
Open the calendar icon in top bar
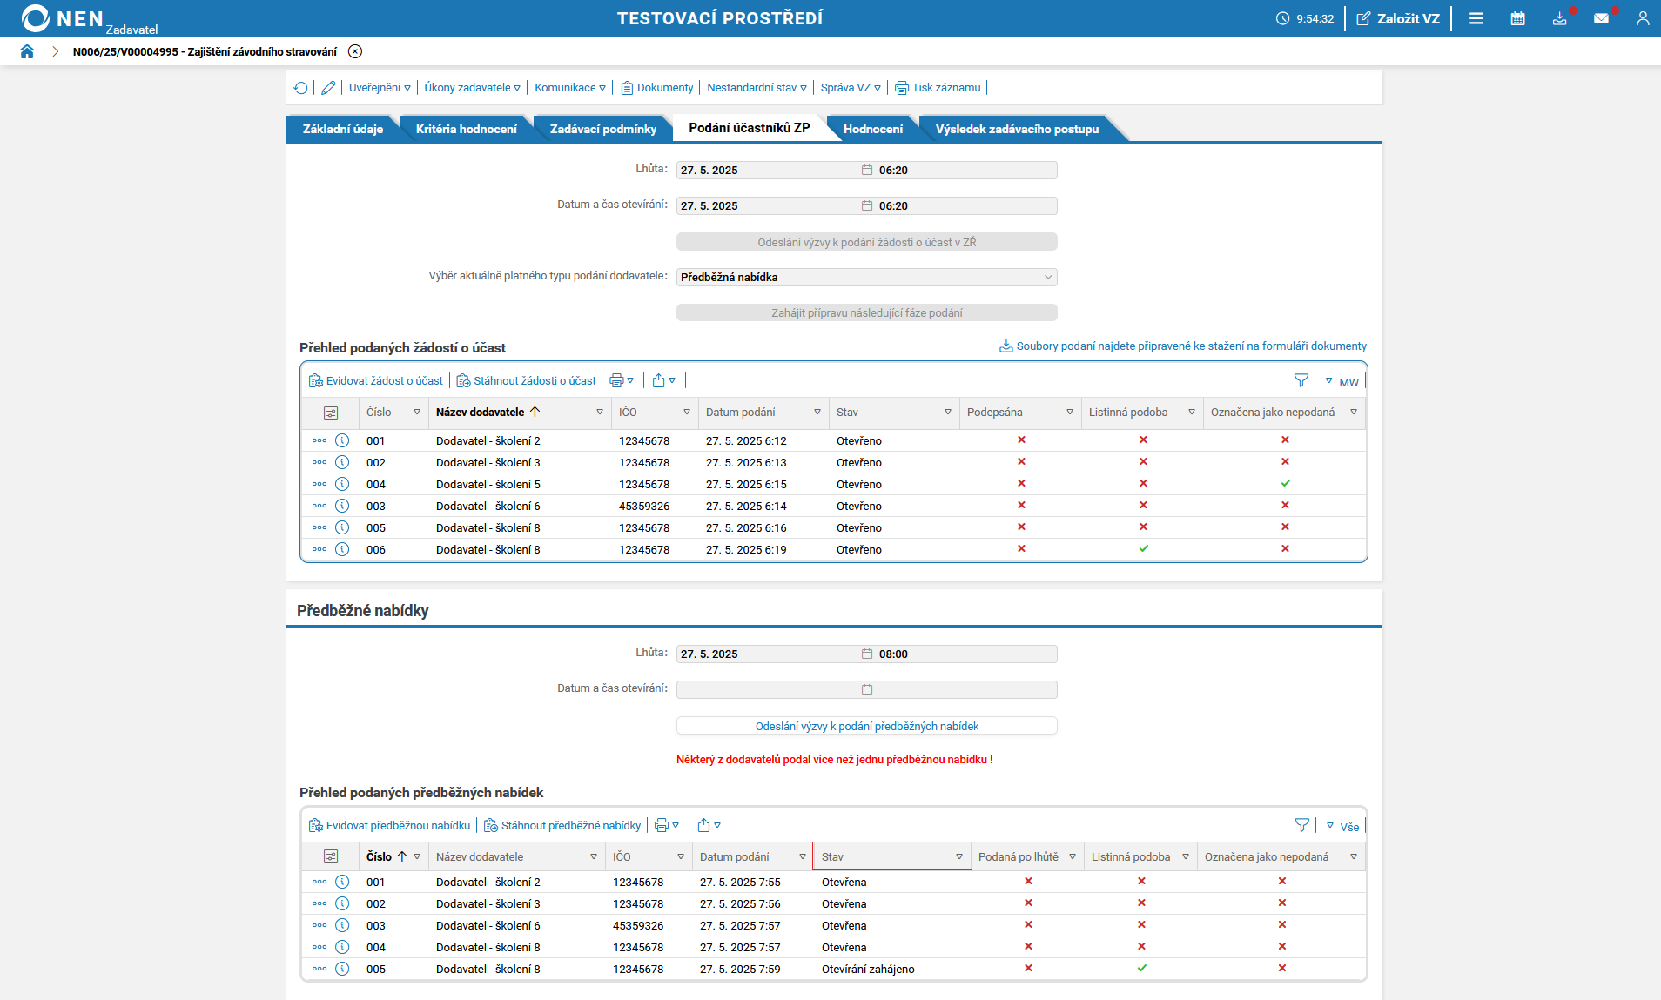1517,18
